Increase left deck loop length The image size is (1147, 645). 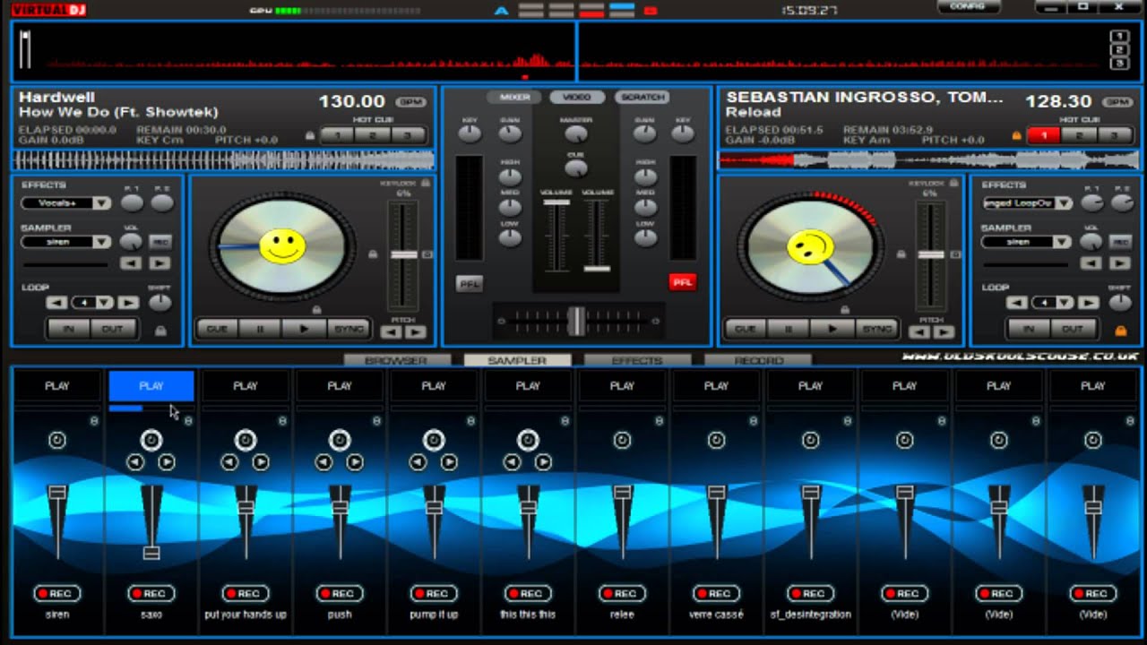(127, 303)
